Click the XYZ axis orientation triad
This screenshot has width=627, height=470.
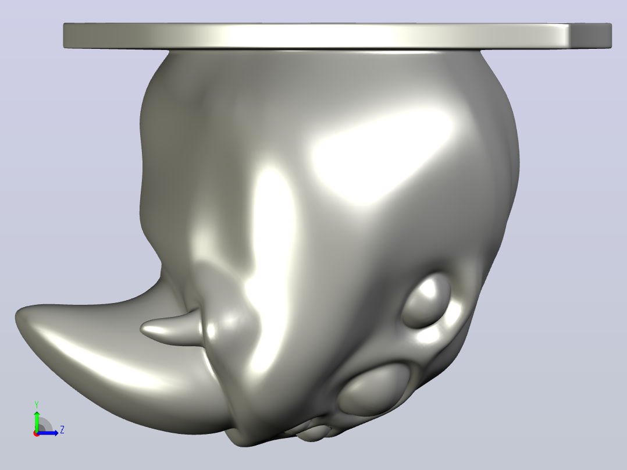48,420
